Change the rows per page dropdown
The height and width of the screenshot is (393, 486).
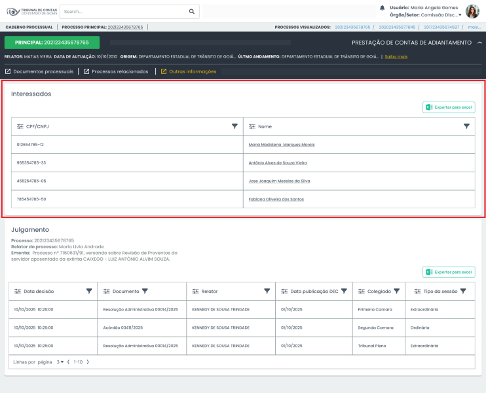(x=60, y=362)
